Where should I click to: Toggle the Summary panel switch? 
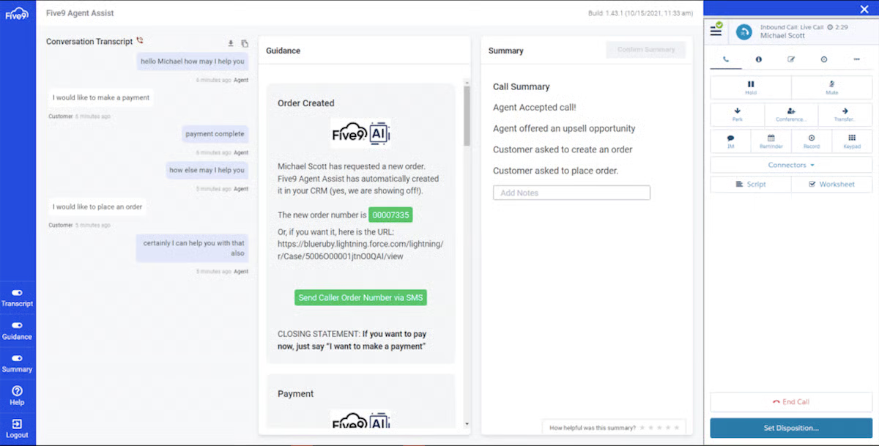[17, 358]
